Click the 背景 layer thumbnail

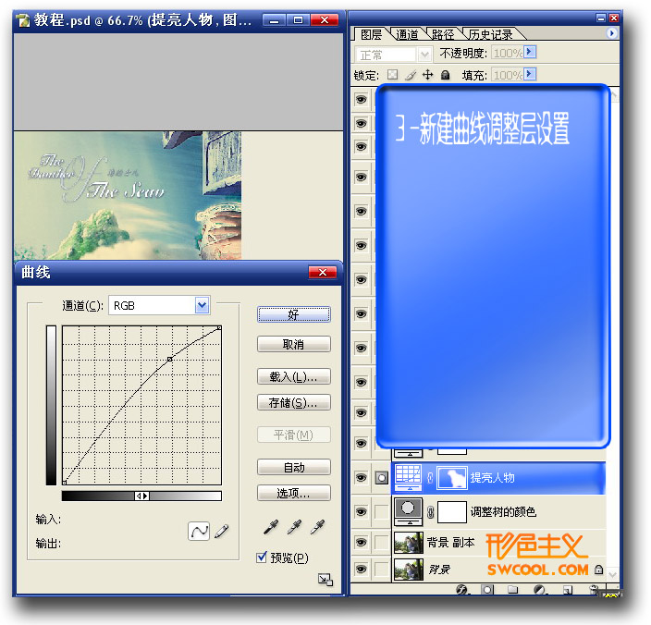pyautogui.click(x=408, y=569)
